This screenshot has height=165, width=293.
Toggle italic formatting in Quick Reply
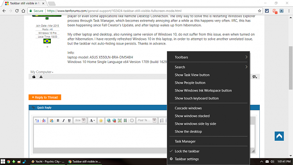[64, 120]
